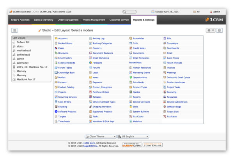Click the 1CRM Engine badge
The height and width of the screenshot is (160, 234).
152,145
